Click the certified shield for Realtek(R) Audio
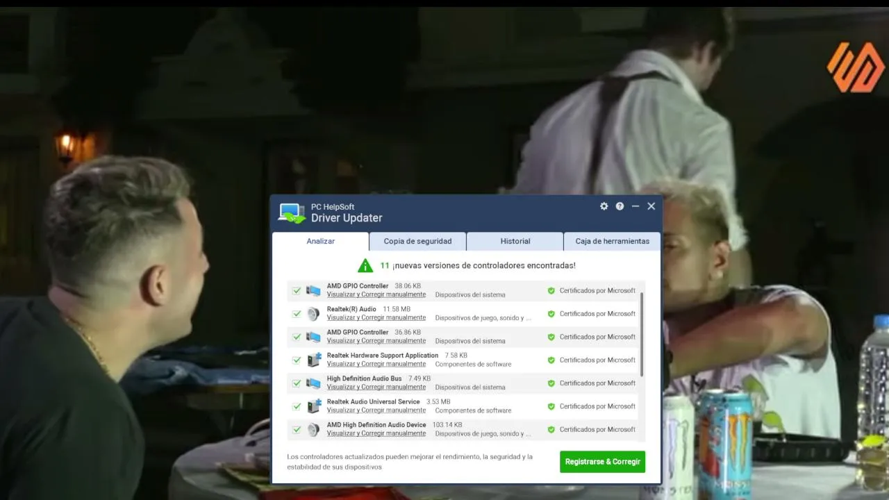Image resolution: width=889 pixels, height=500 pixels. coord(551,314)
